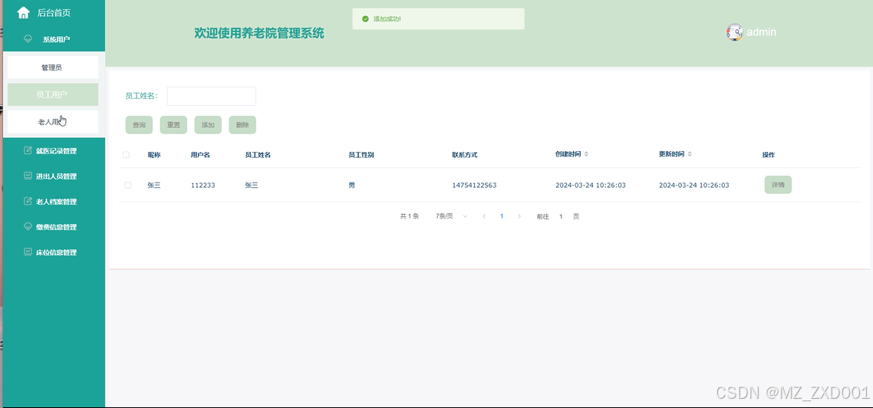Open the 后台首页 menu item
This screenshot has width=873, height=408.
pyautogui.click(x=54, y=12)
